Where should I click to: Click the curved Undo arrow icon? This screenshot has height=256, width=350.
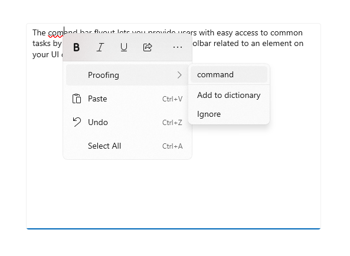[x=77, y=122]
